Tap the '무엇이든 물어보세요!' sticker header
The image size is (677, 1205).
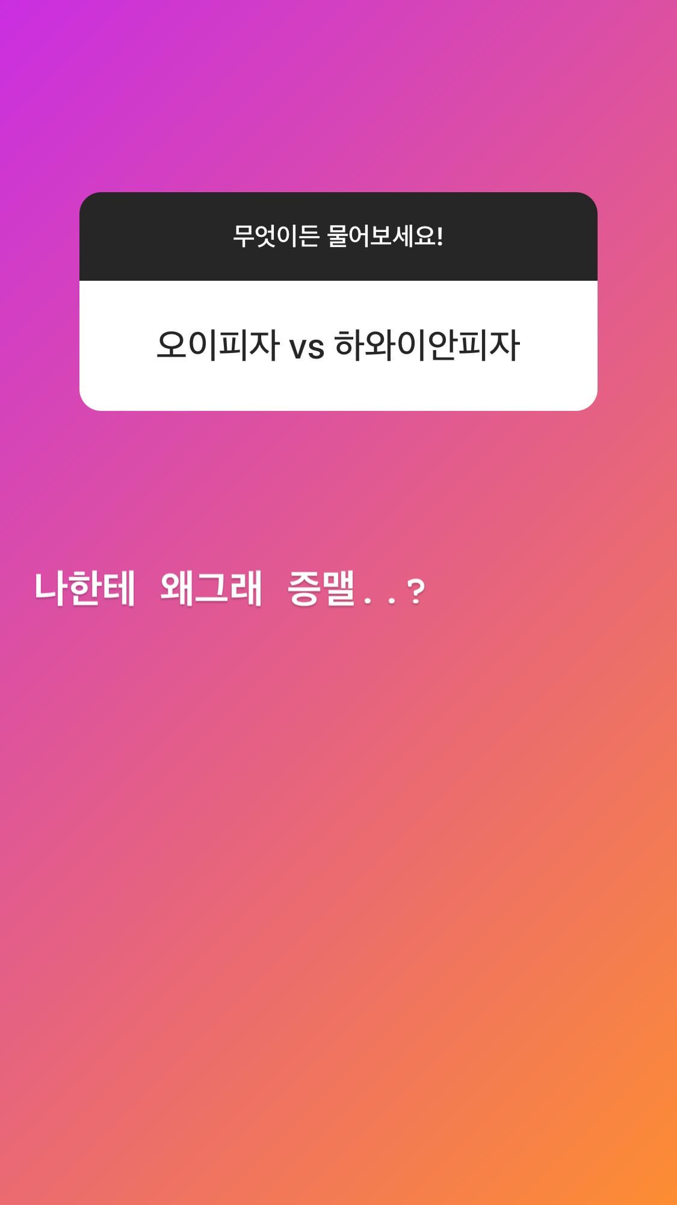(338, 236)
